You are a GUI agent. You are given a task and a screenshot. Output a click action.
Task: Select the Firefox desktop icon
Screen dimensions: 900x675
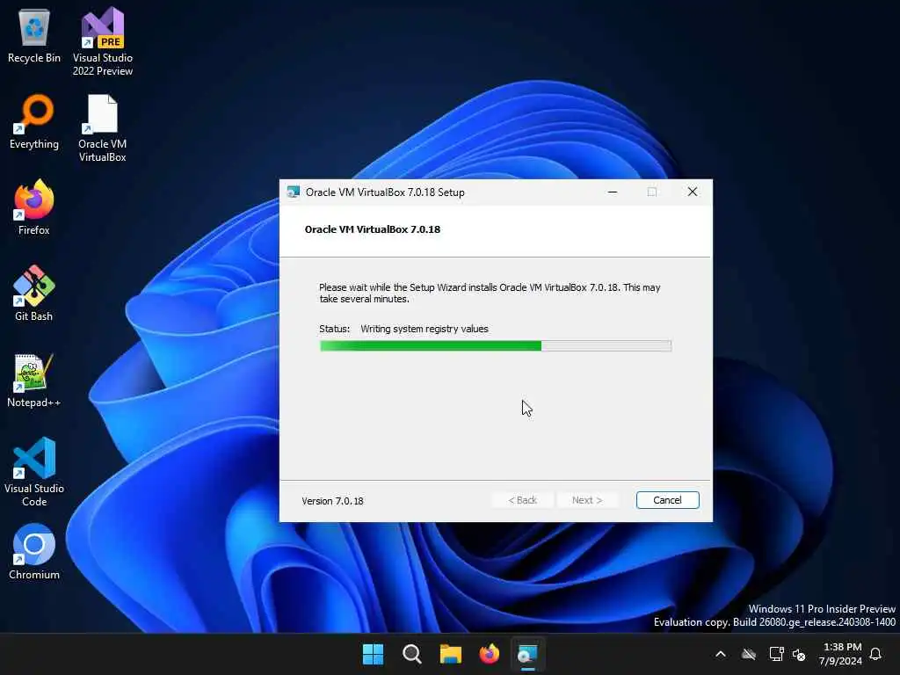34,207
